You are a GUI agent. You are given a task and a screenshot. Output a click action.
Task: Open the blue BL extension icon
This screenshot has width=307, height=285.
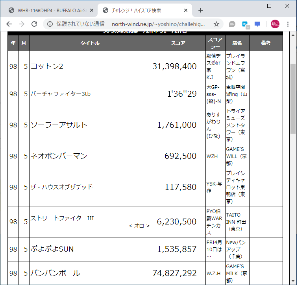pos(246,24)
